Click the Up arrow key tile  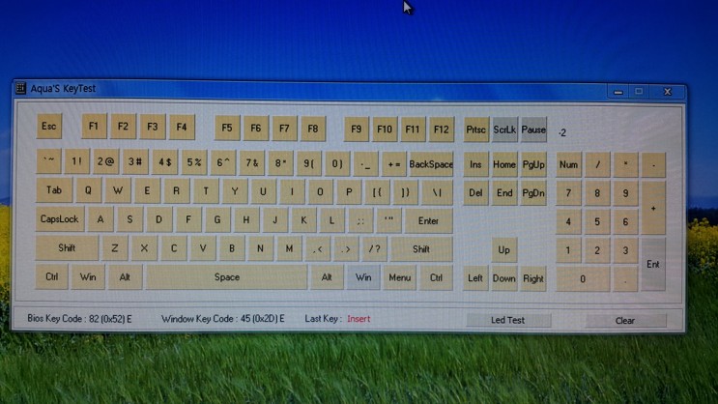(504, 249)
